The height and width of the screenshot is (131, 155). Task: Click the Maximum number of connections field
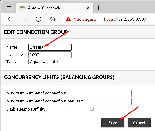(x=110, y=94)
